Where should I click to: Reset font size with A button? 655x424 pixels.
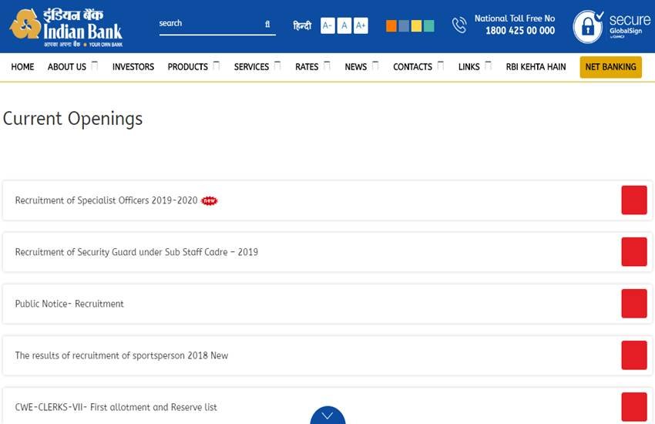pos(344,26)
